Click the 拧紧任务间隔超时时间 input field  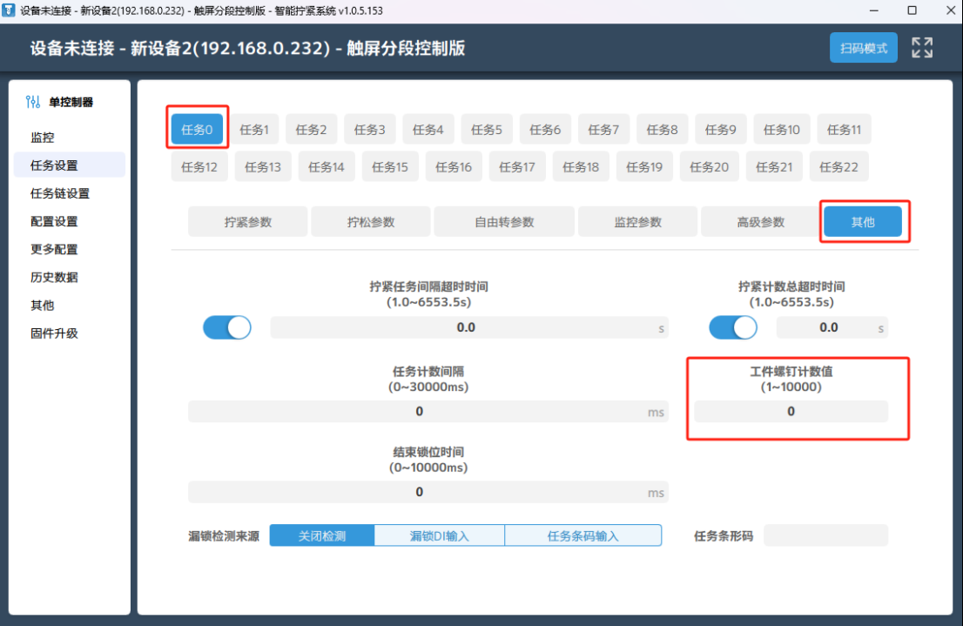pyautogui.click(x=469, y=327)
